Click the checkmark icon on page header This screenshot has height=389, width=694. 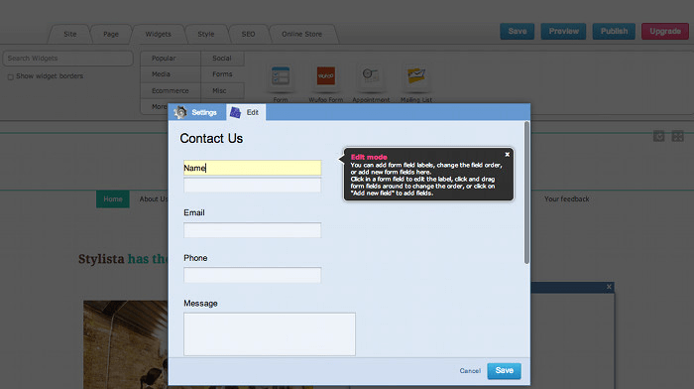(658, 136)
